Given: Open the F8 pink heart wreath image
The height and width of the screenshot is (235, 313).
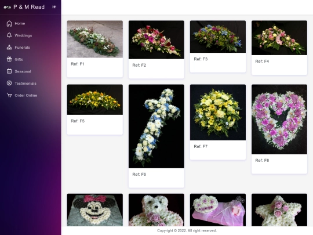Looking at the screenshot, I should [279, 120].
